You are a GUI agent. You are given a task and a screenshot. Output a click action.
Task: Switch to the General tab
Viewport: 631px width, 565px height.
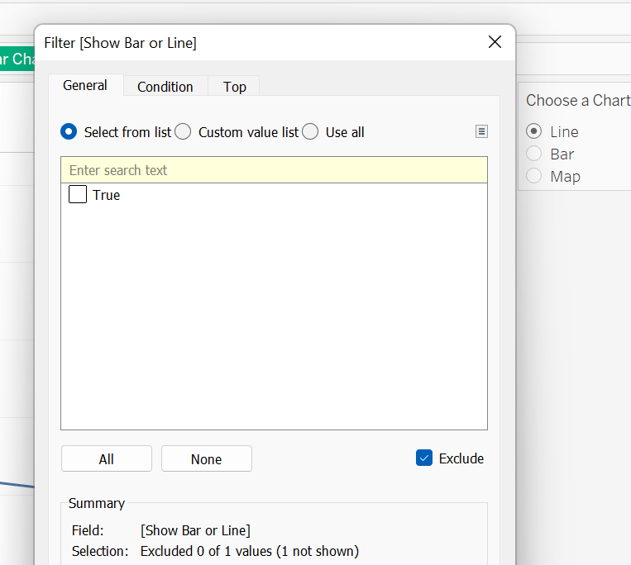(x=85, y=86)
